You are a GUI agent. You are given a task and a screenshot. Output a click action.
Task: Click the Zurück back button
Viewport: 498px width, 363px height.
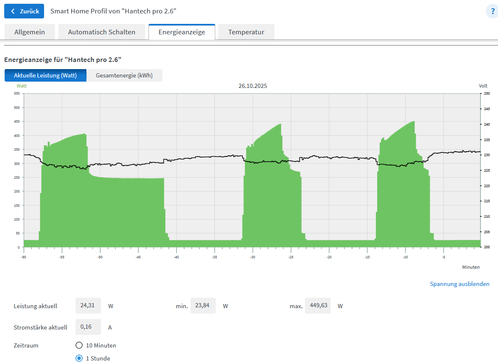[x=24, y=11]
